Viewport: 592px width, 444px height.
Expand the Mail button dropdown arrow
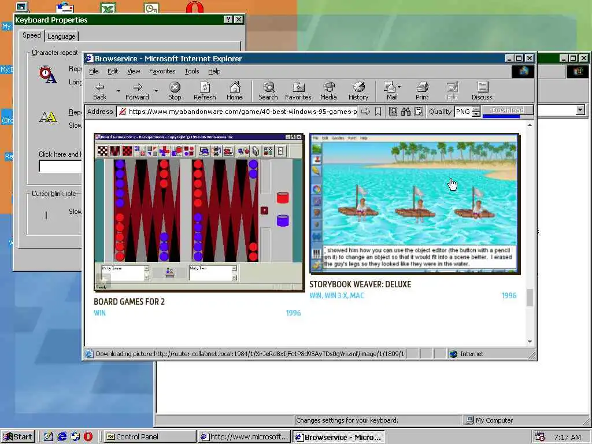(399, 87)
